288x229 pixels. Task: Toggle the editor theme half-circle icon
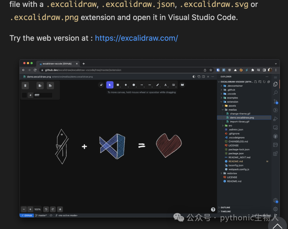tap(194, 77)
